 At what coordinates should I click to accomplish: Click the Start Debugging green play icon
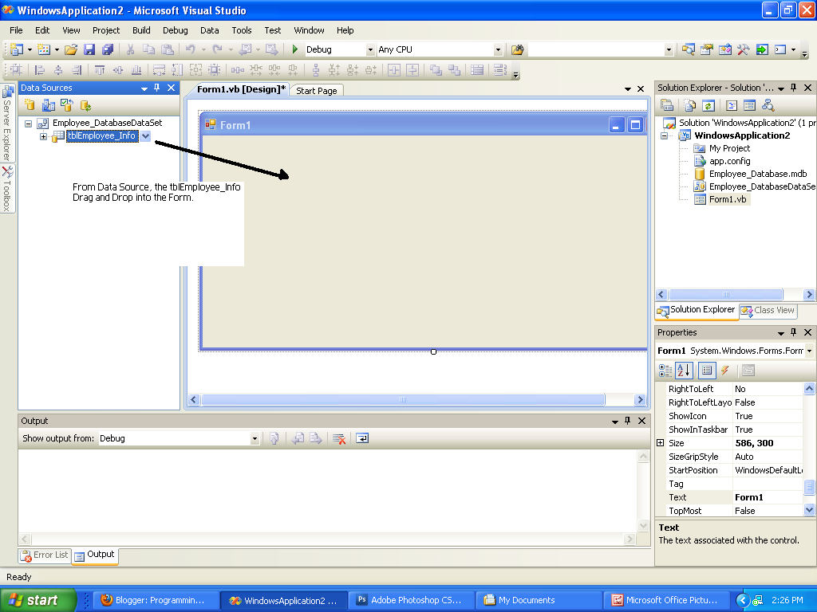coord(295,49)
